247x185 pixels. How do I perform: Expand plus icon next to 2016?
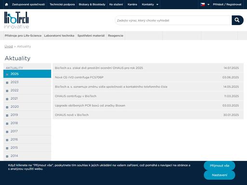(7, 140)
